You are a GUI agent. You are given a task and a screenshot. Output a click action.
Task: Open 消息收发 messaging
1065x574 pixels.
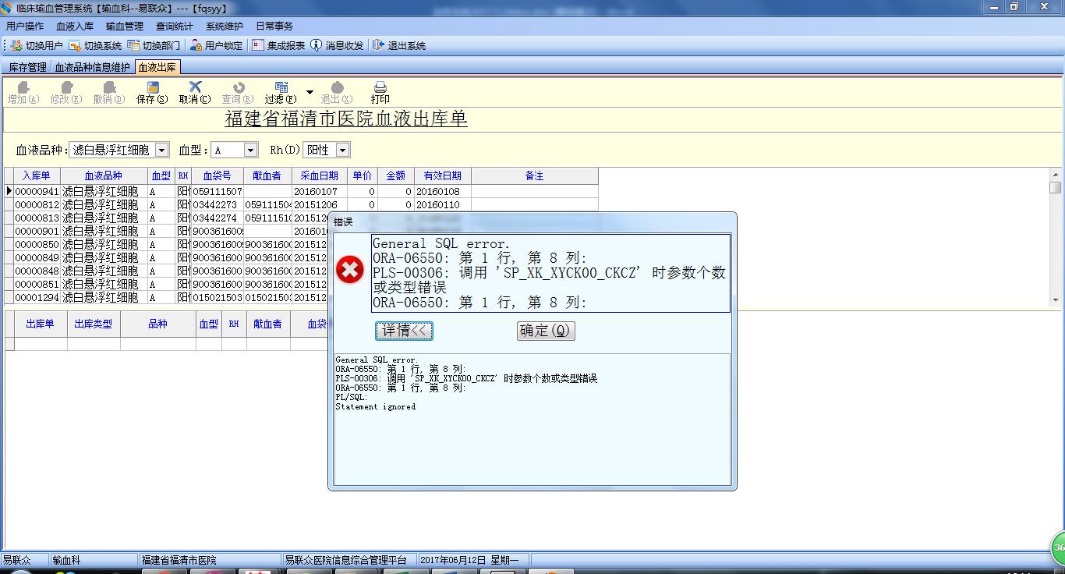coord(337,45)
